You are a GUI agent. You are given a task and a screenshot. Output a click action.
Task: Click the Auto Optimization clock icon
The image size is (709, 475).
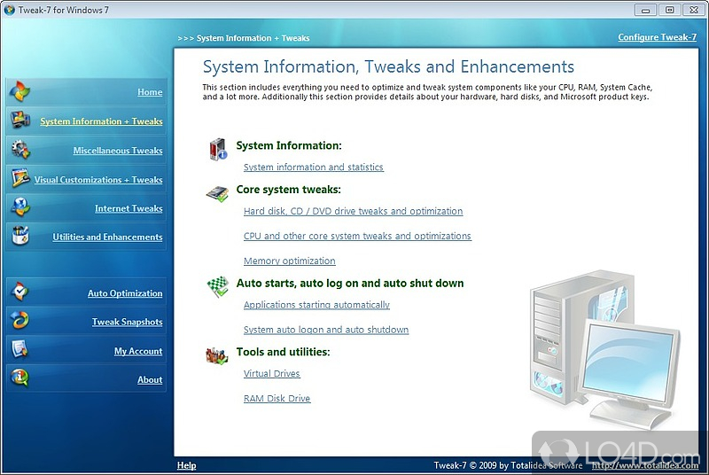[19, 292]
